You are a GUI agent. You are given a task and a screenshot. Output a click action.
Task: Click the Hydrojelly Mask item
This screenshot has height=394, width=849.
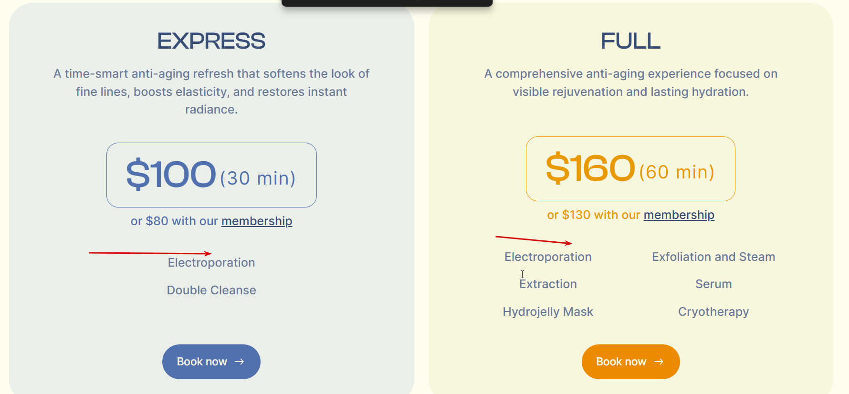point(548,312)
